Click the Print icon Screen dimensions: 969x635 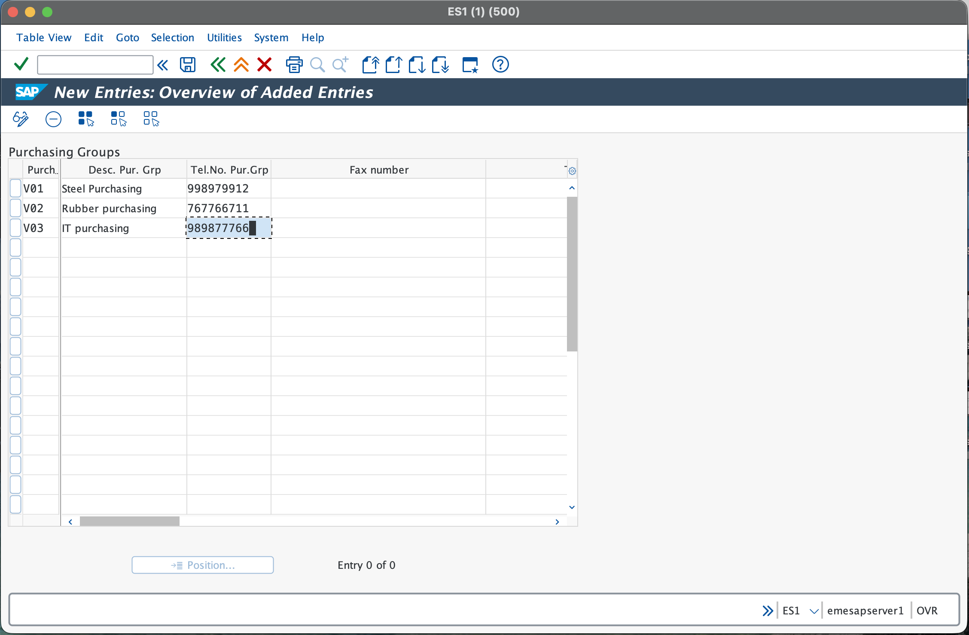coord(294,65)
